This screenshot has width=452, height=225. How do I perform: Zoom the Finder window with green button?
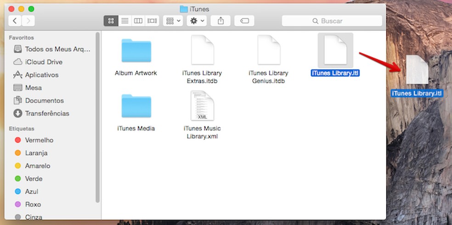31,9
